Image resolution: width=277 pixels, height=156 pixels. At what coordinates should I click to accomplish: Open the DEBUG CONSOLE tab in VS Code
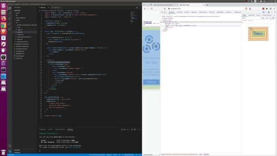[x=60, y=130]
